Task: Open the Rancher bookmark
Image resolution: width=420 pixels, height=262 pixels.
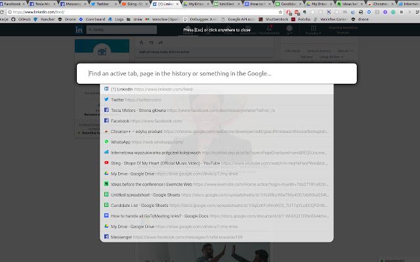Action: click(45, 19)
